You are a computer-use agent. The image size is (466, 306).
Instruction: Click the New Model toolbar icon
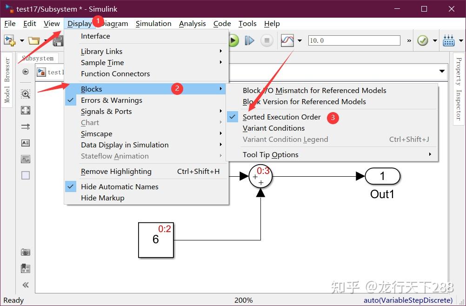pos(9,40)
